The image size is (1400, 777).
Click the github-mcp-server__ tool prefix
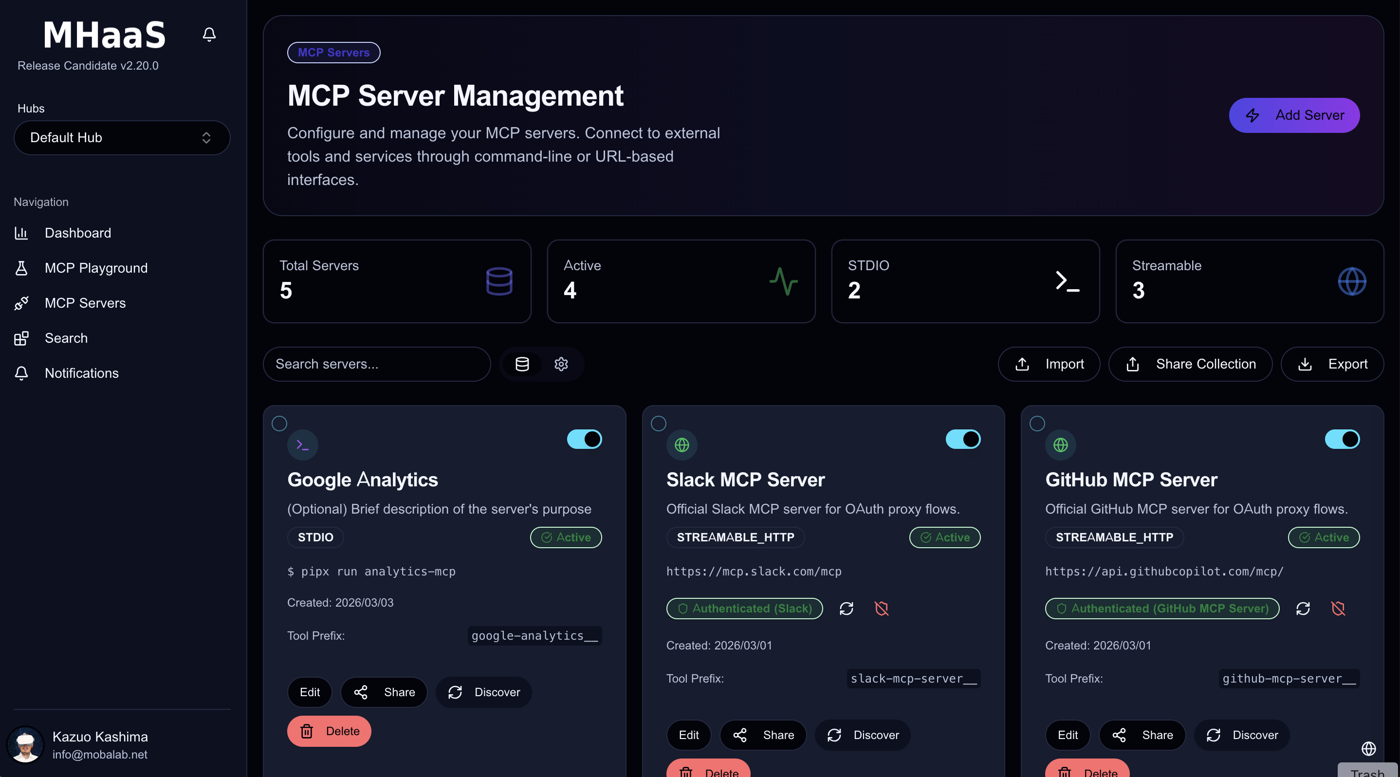[x=1289, y=679]
